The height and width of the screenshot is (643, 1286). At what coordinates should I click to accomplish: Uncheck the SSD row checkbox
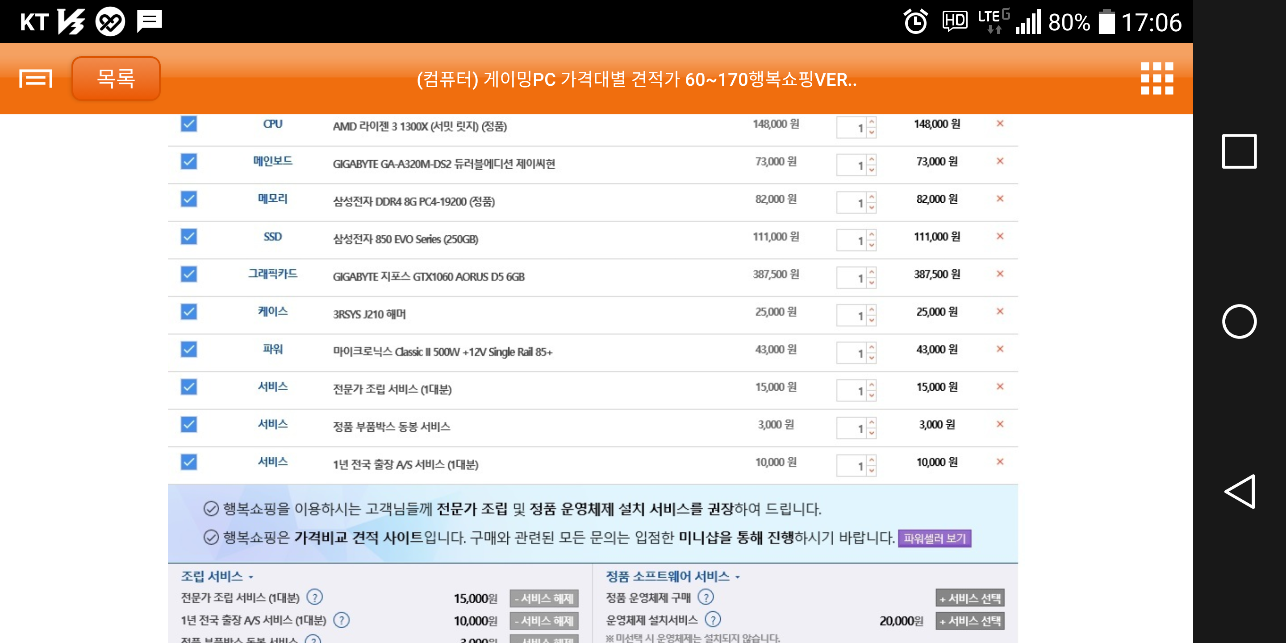[189, 236]
